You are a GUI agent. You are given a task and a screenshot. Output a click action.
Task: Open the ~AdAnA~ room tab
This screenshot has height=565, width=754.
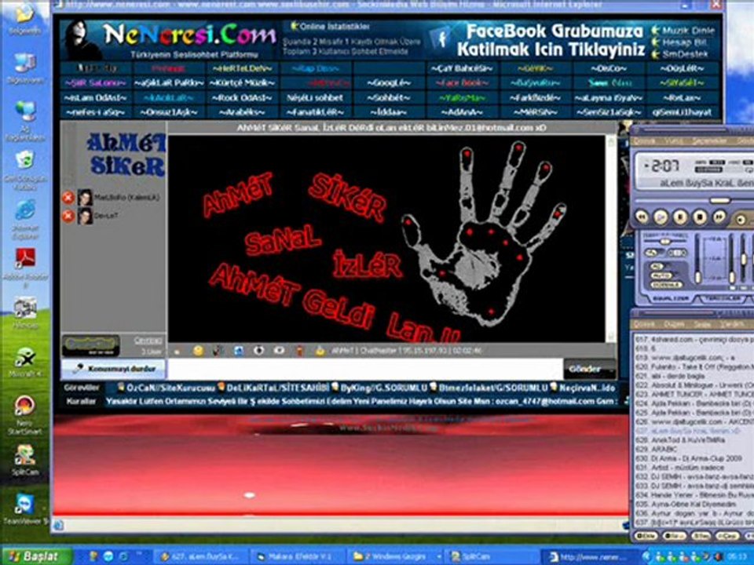[x=462, y=112]
